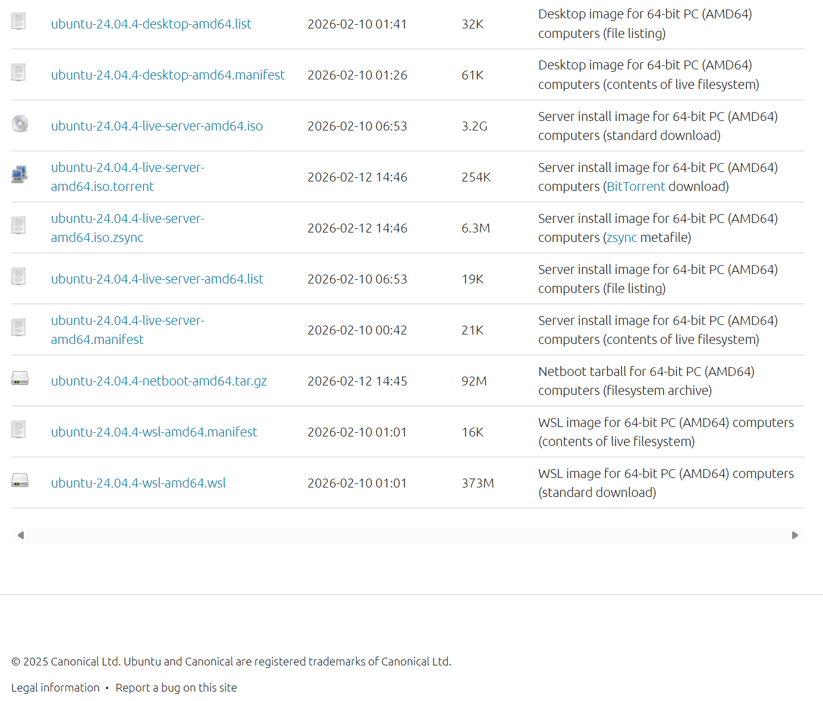This screenshot has width=823, height=701.
Task: Click date 2026-02-10 01:41
Action: (x=357, y=24)
